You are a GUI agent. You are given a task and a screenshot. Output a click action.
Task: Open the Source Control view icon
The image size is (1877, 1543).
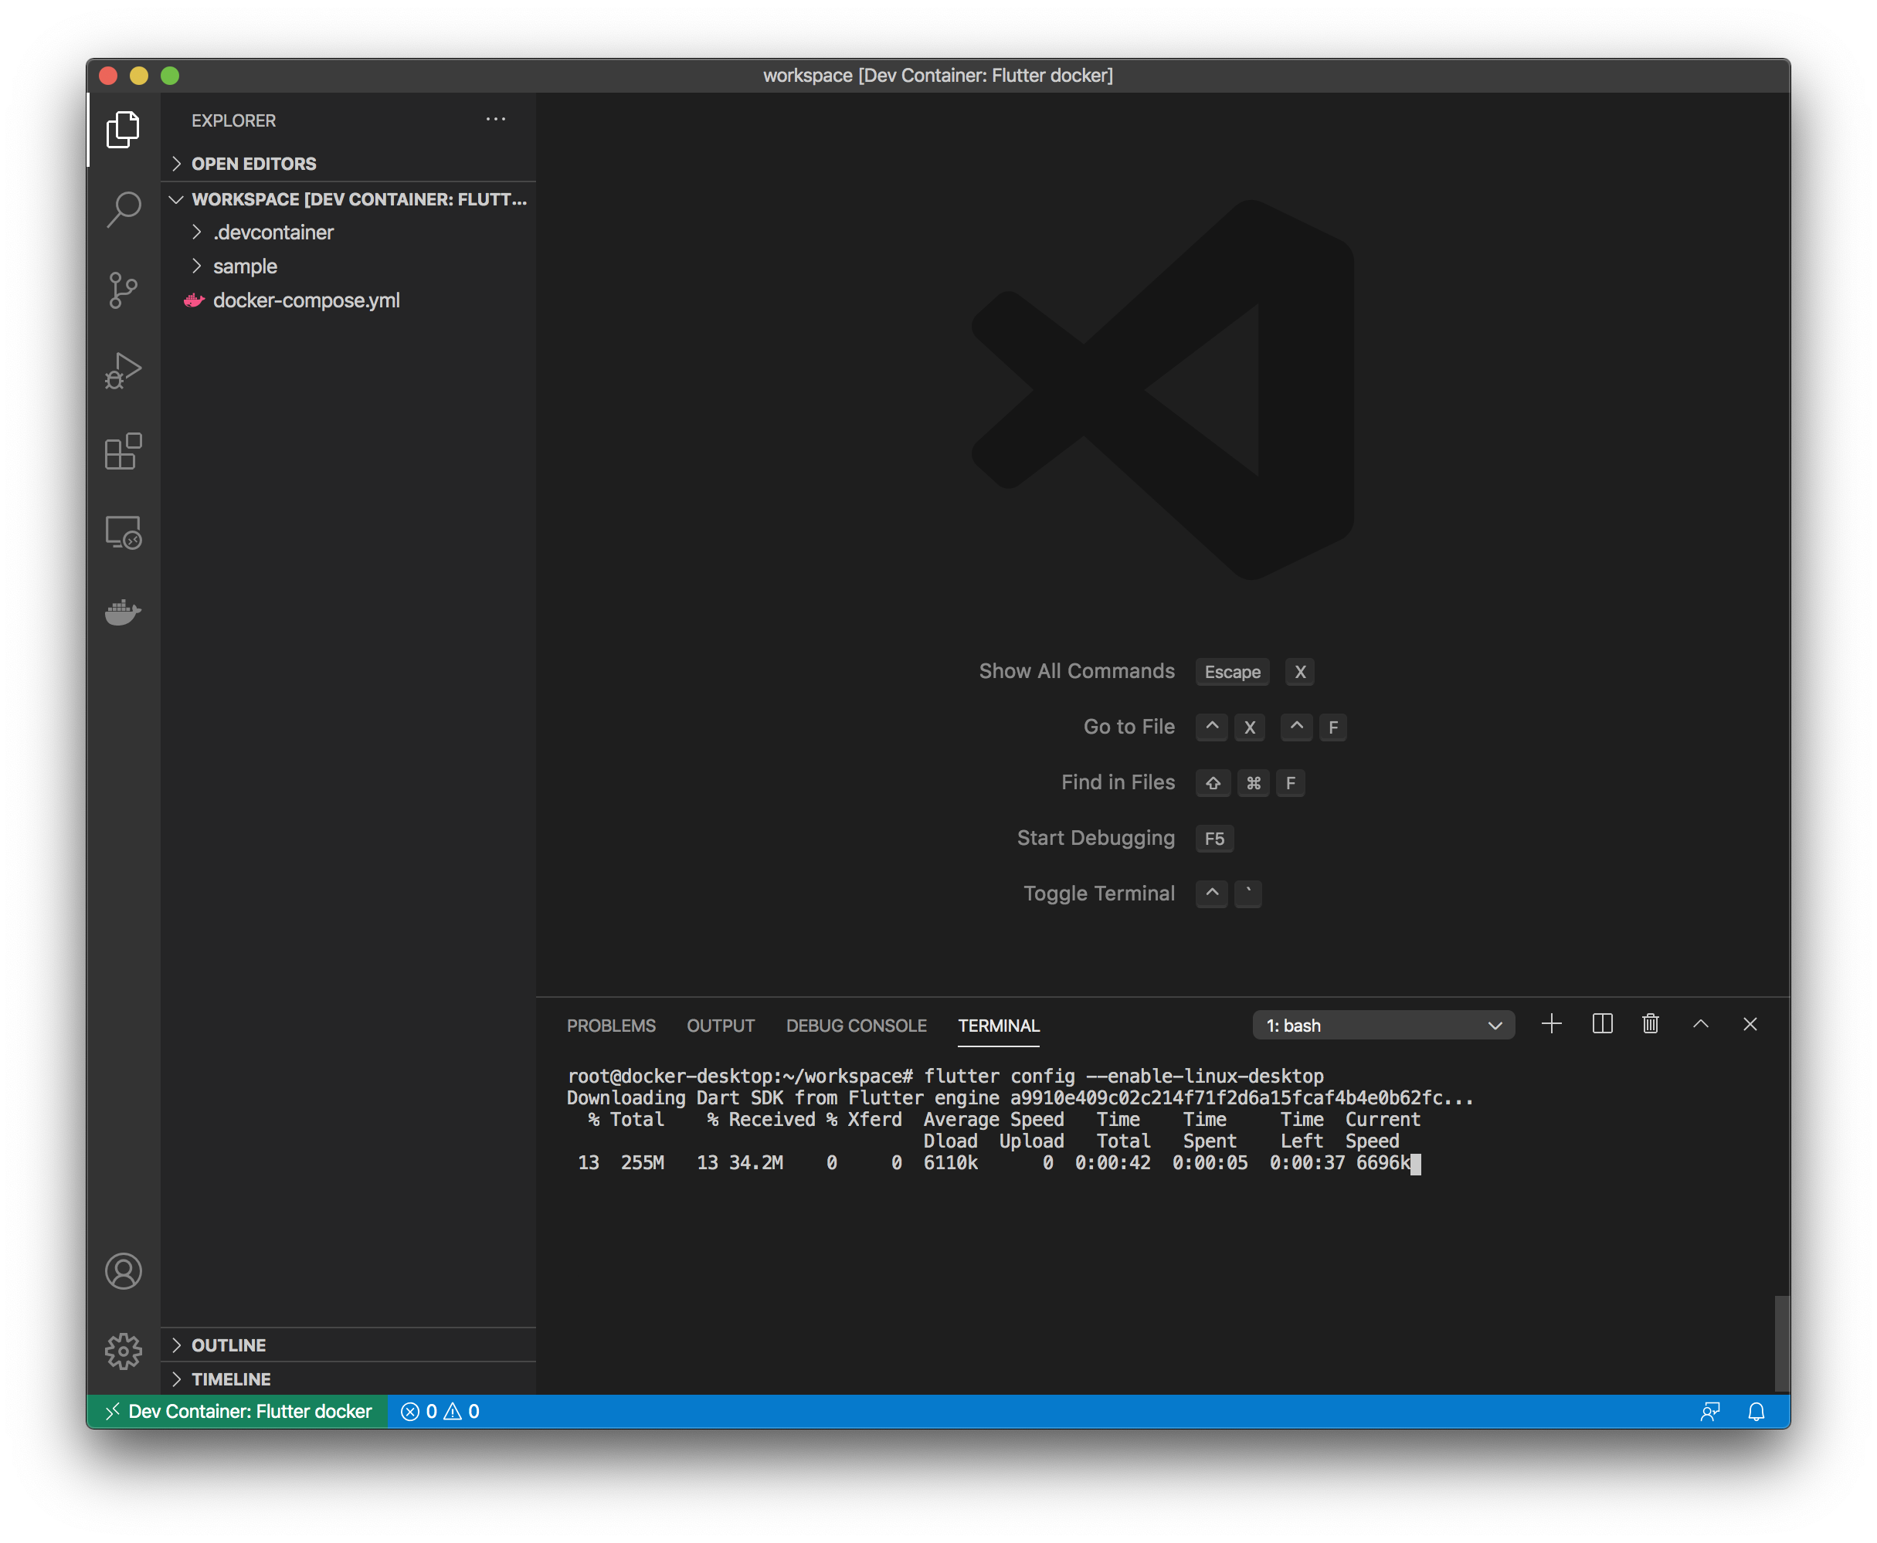[123, 290]
